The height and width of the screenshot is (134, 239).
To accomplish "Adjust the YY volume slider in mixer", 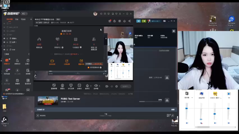I will 229,108.
